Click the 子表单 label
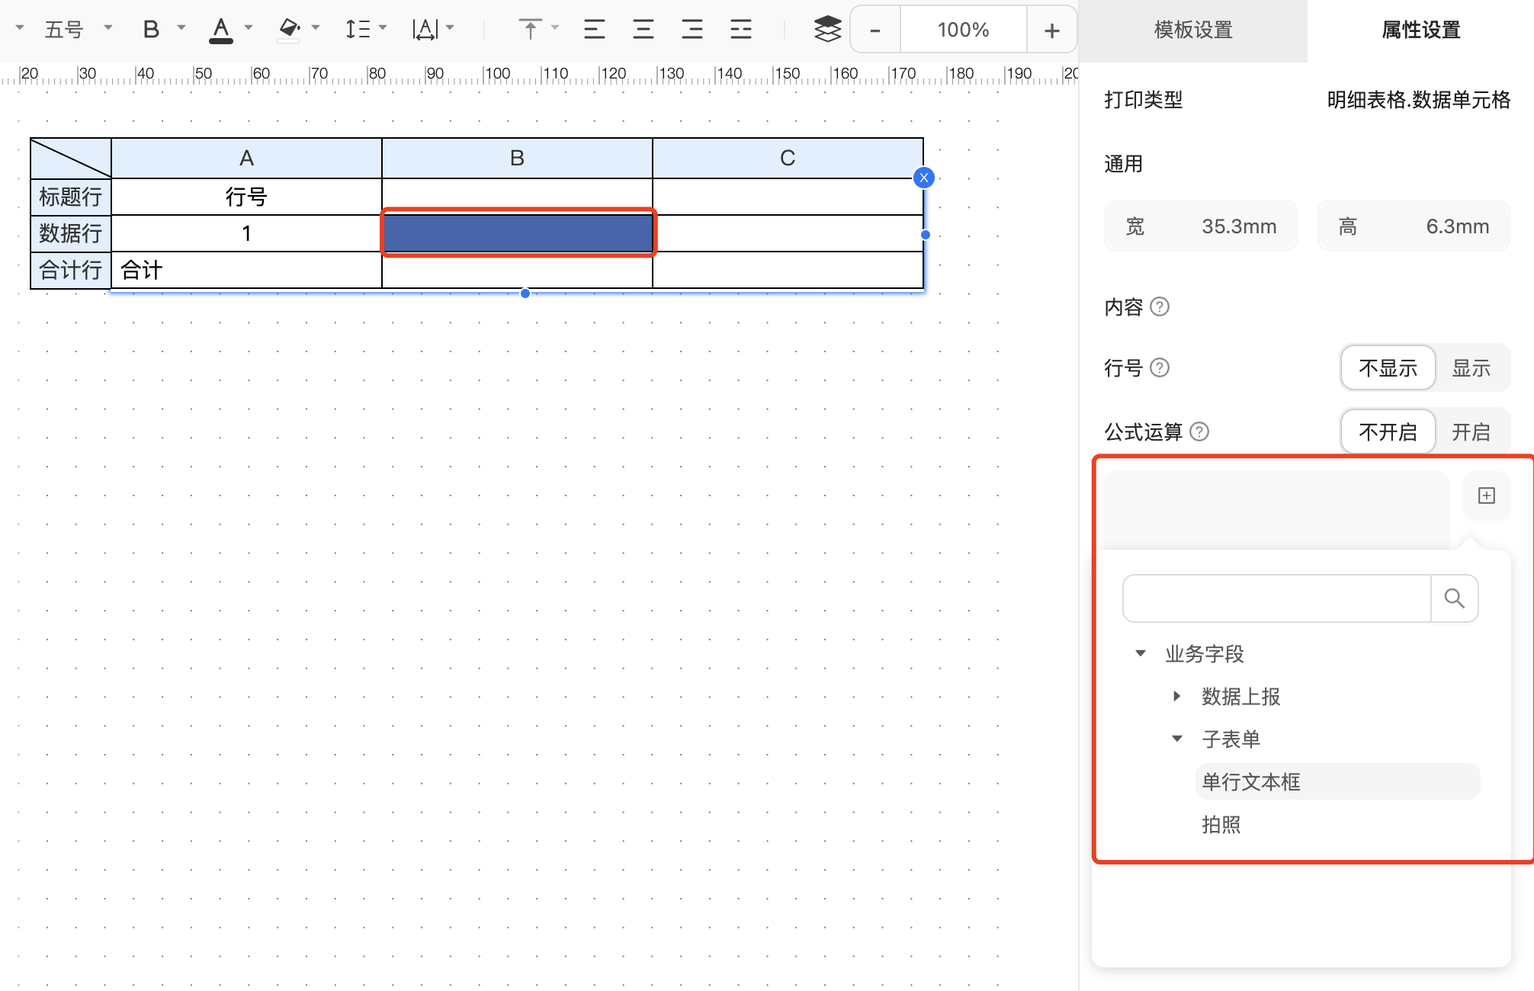1534x991 pixels. pos(1231,739)
